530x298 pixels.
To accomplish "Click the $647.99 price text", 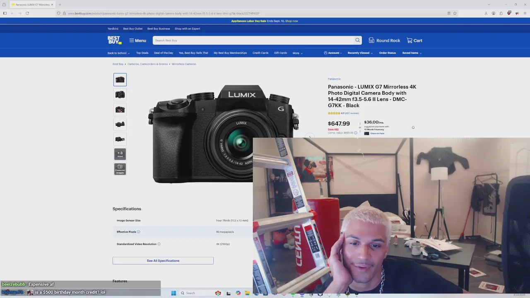I will (339, 123).
